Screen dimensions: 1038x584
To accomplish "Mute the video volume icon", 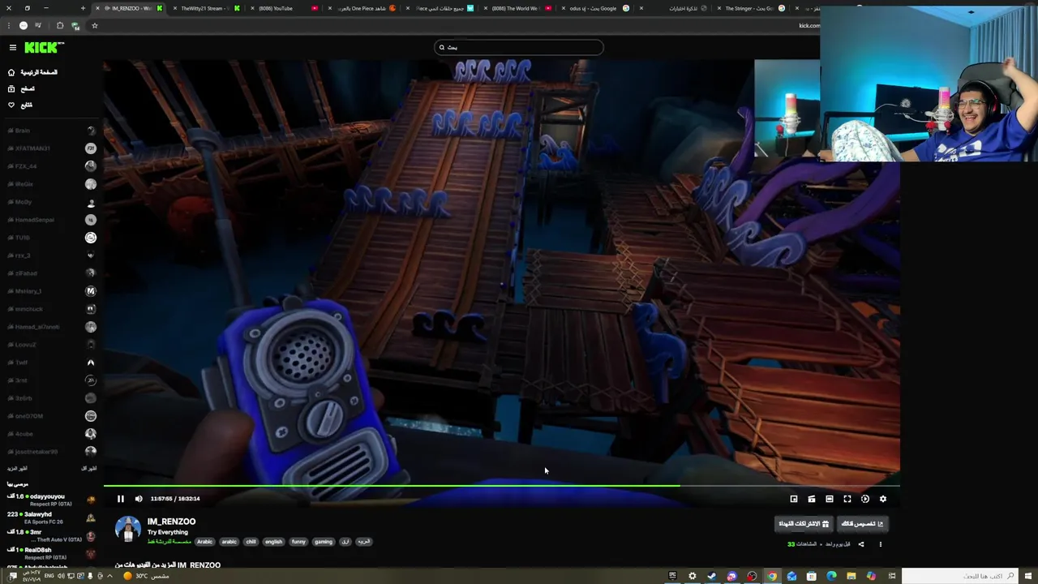I will tap(139, 499).
